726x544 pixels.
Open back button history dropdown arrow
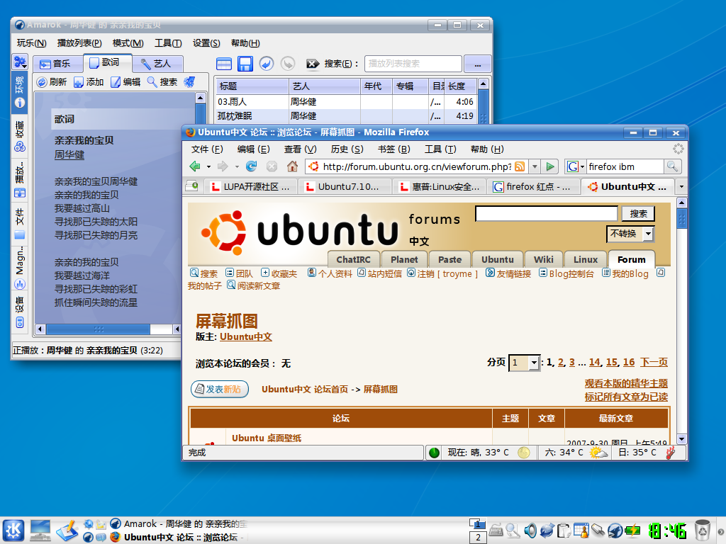pyautogui.click(x=209, y=166)
